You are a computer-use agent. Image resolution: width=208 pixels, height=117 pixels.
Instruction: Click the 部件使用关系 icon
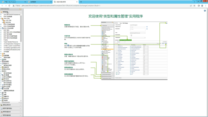pyautogui.click(x=2, y=81)
